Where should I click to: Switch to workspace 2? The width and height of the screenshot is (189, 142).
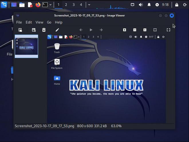pyautogui.click(x=66, y=5)
